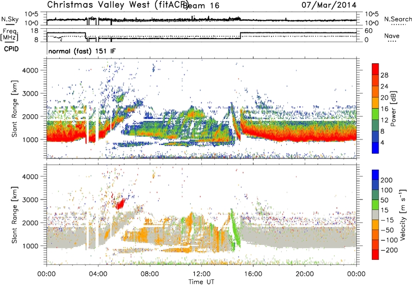Click the left '10^5' tick of the noise panel
Viewport: 412px width, 285px height.
(x=31, y=14)
